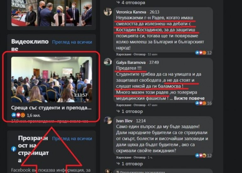Expand the 1 reply under Galya Baramova
The image size is (242, 173).
tap(129, 111)
